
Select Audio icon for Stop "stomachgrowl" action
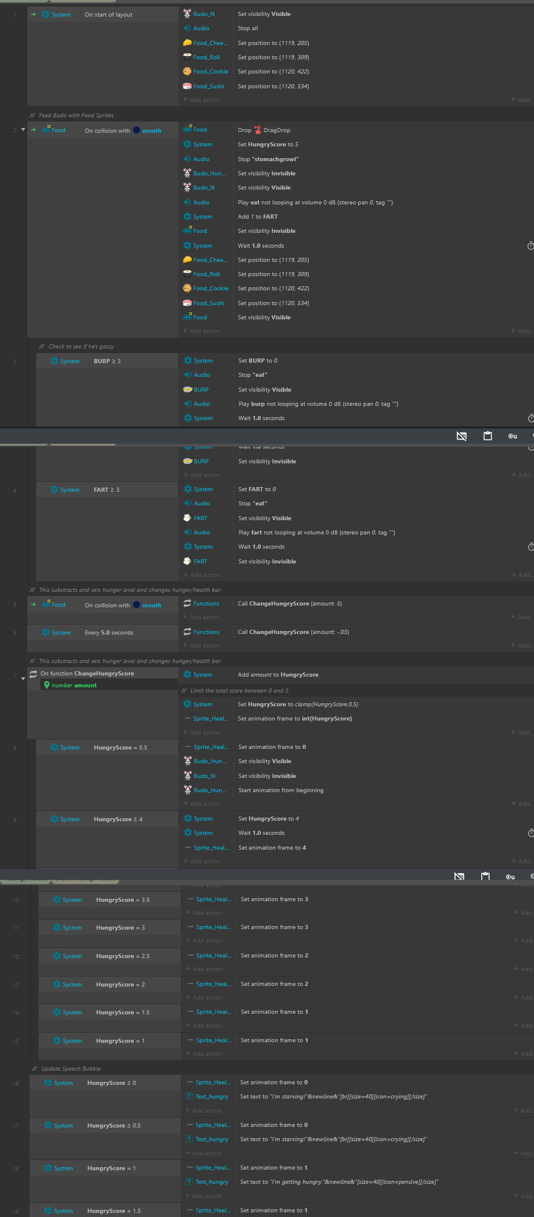click(x=187, y=159)
